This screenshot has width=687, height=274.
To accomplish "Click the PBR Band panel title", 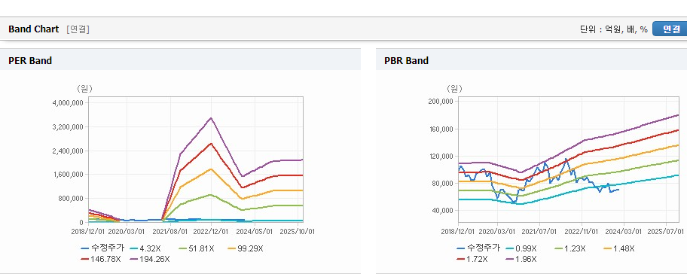I will pos(406,60).
